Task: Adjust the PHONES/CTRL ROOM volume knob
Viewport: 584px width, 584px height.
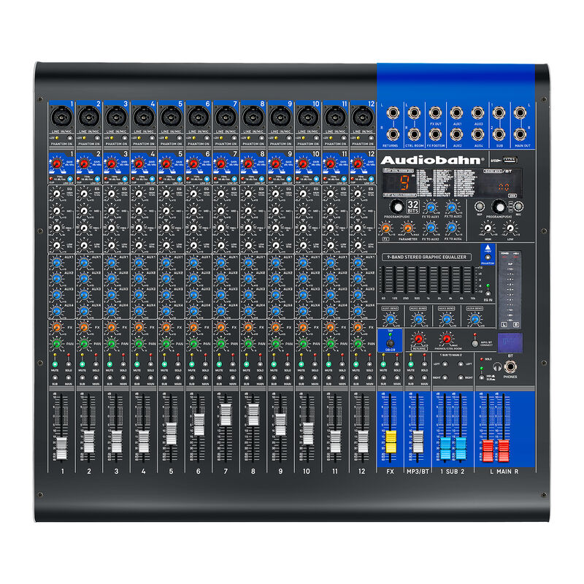Action: (x=446, y=339)
